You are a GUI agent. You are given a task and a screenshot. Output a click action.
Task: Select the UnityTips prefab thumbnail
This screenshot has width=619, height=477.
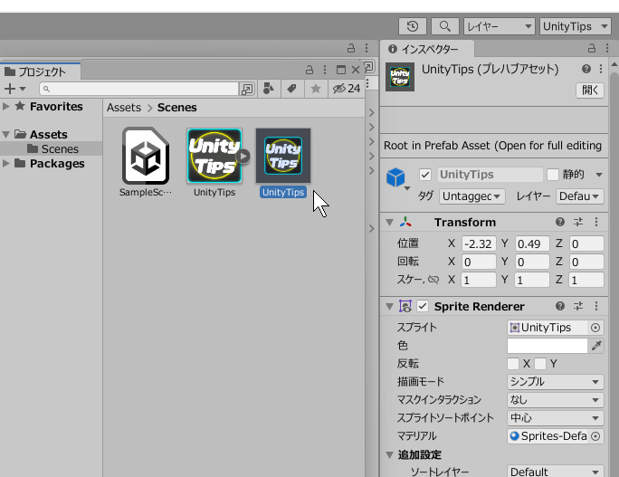click(x=283, y=156)
